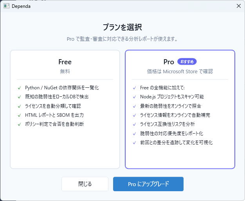The image size is (245, 201).
Task: Click the Pro で監査・審査に対応 subtitle text
Action: tap(122, 39)
